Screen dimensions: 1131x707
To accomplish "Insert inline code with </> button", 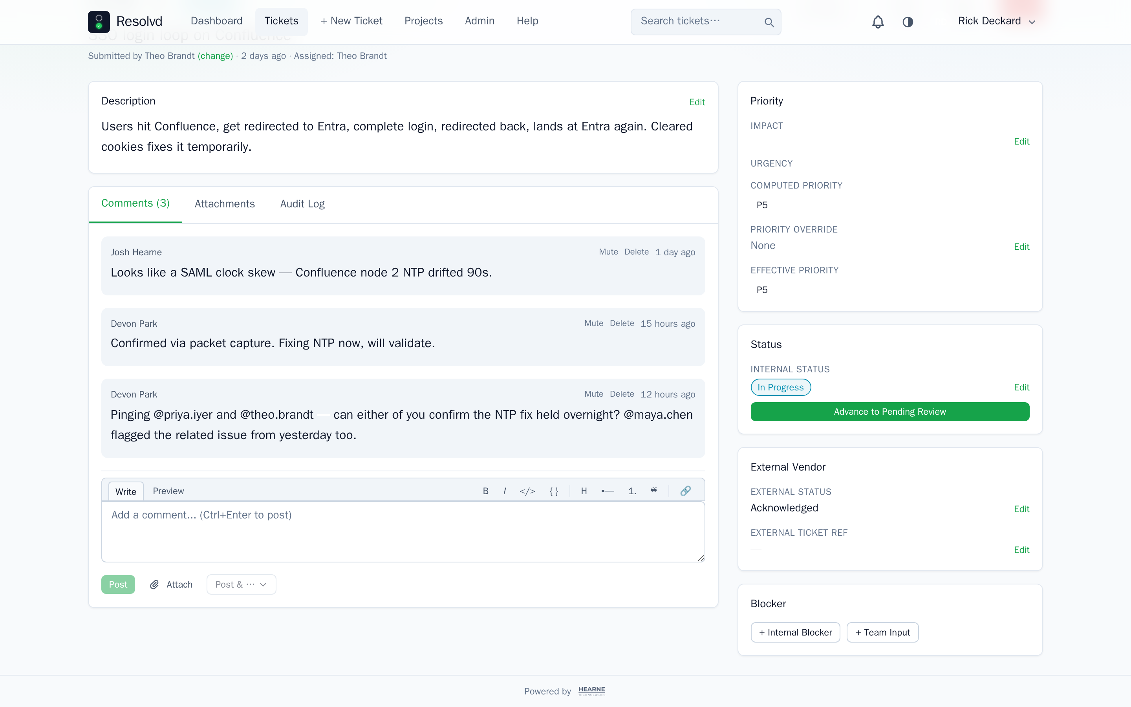I will tap(527, 491).
